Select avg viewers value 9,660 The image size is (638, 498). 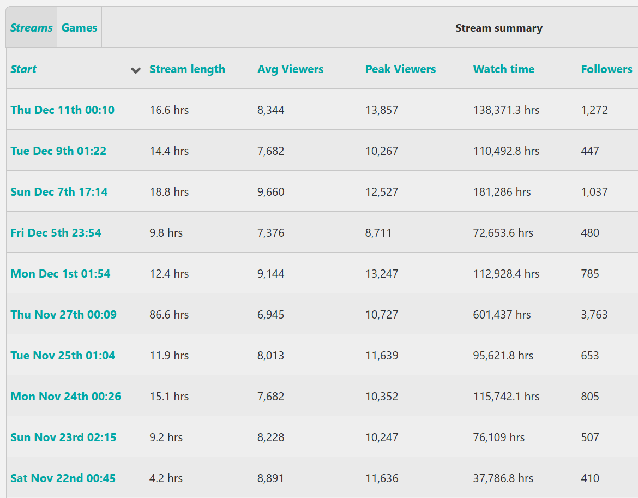click(x=270, y=192)
